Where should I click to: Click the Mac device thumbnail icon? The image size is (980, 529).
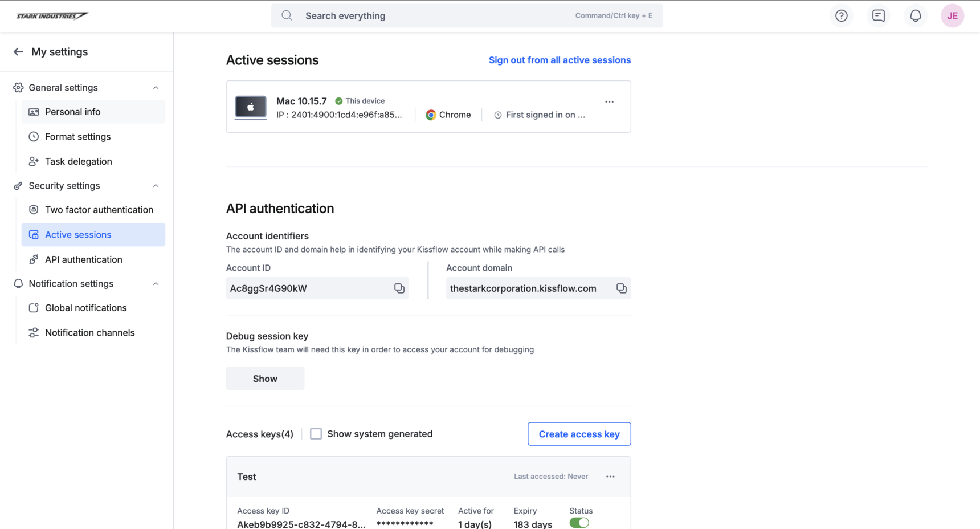251,107
